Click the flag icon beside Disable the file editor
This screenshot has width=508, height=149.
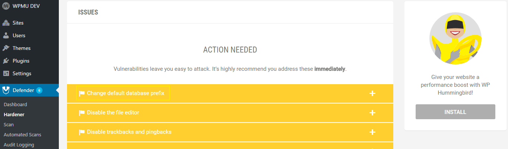point(82,112)
